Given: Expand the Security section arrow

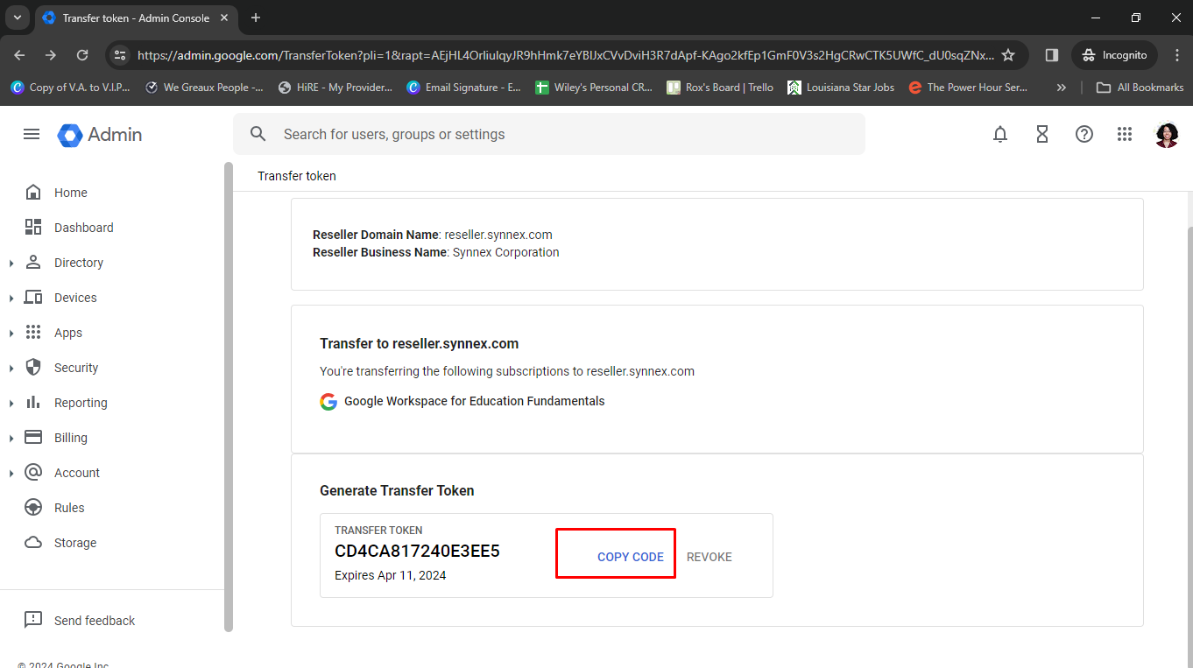Looking at the screenshot, I should (x=11, y=369).
